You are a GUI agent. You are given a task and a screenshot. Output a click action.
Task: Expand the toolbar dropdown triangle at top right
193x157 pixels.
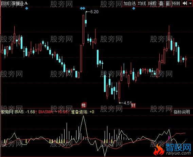tap(190, 3)
